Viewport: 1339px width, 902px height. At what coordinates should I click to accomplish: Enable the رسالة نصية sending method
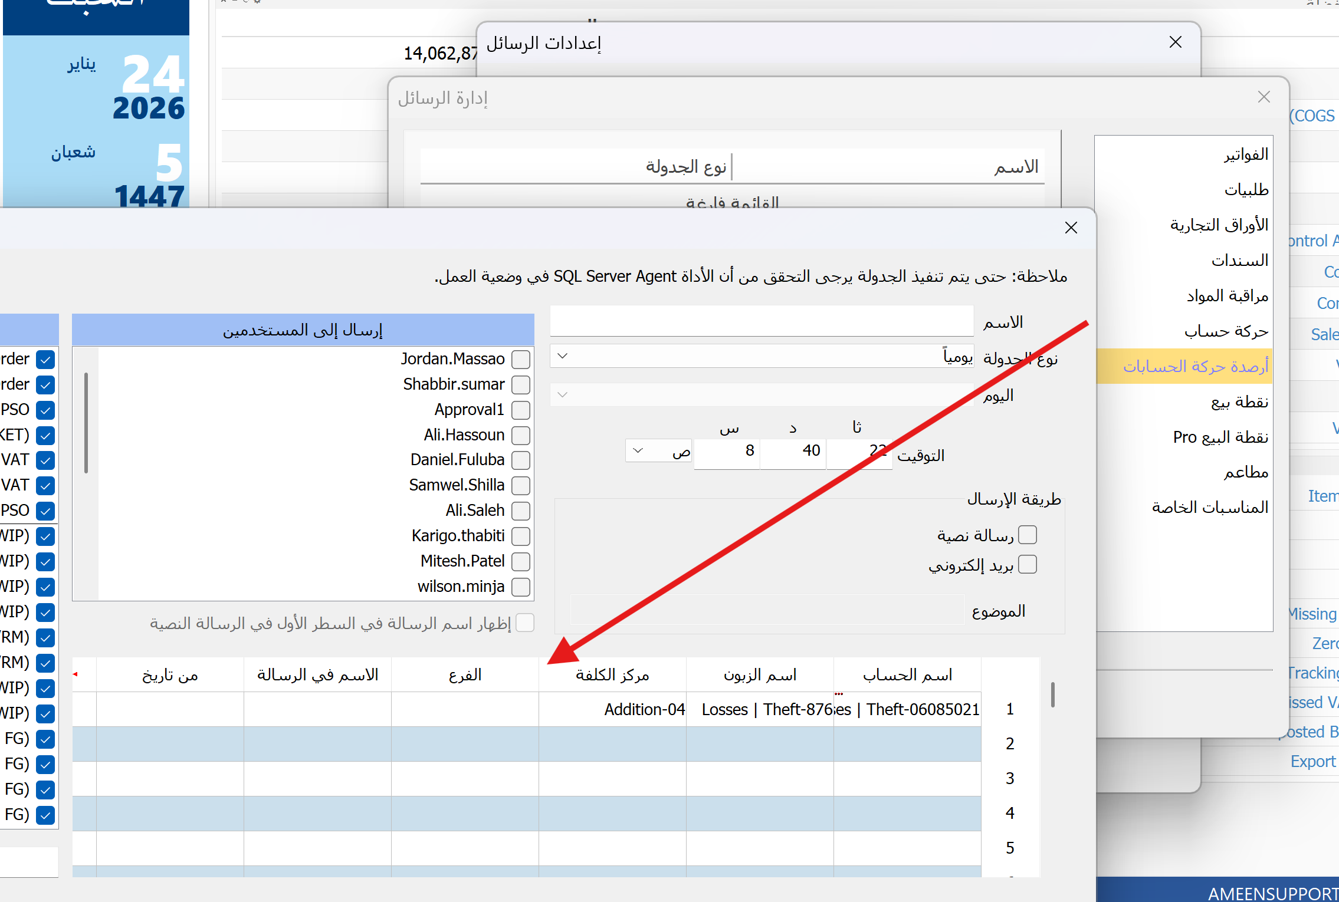[x=1027, y=535]
